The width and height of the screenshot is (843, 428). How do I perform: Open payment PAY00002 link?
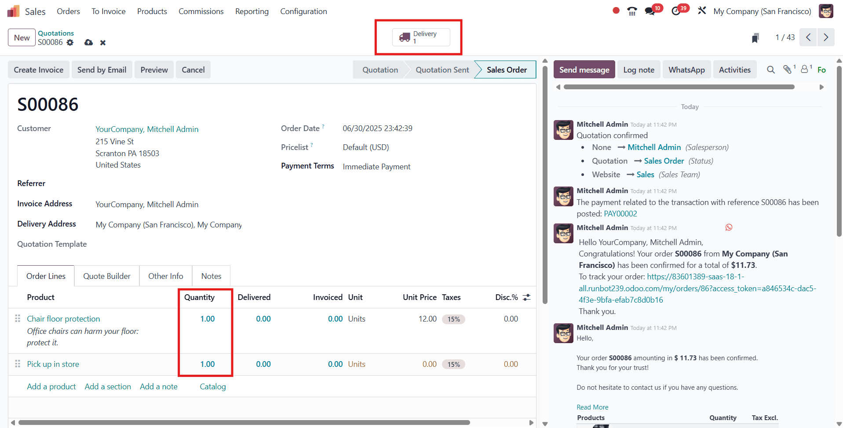click(x=620, y=214)
